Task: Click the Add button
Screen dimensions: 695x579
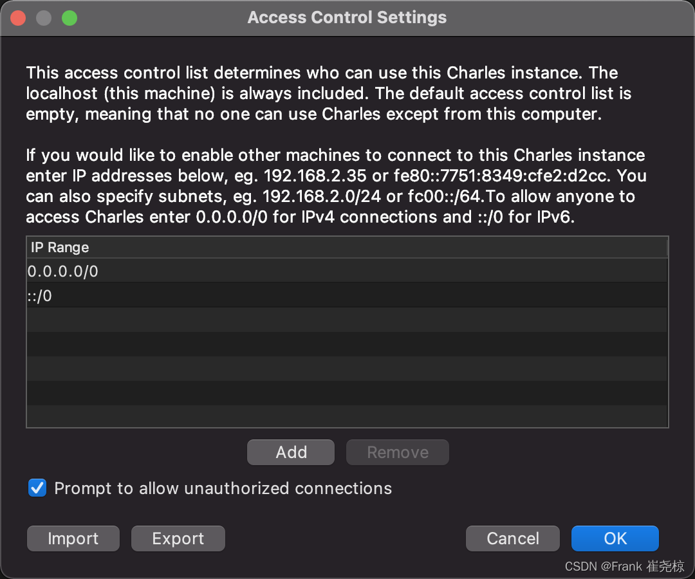Action: tap(291, 452)
